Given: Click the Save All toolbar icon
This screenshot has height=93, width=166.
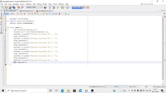Looking at the screenshot, I should (14, 7).
